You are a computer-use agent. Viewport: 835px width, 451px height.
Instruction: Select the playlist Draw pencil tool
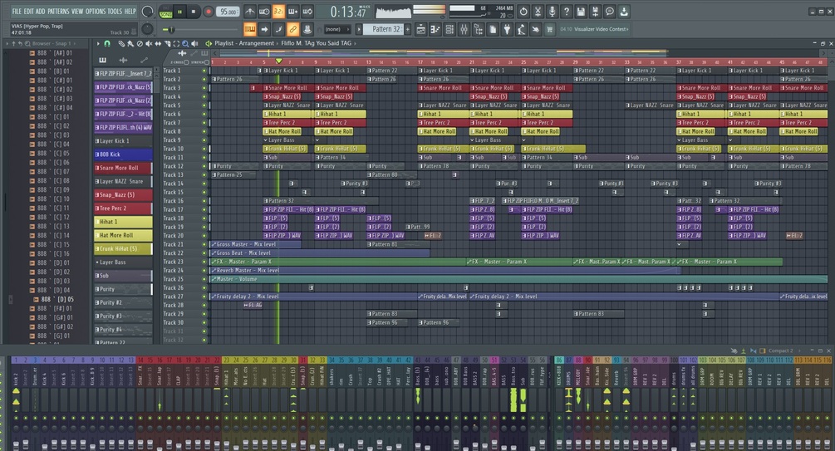[121, 44]
